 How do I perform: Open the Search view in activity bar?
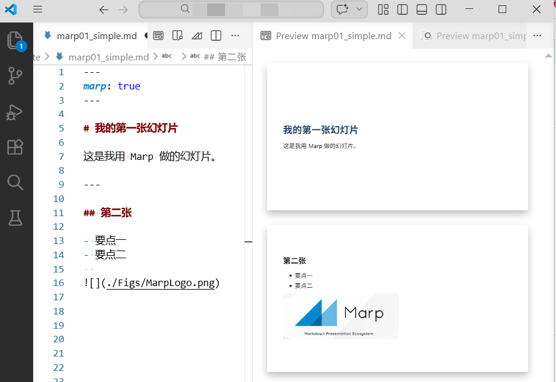point(15,182)
